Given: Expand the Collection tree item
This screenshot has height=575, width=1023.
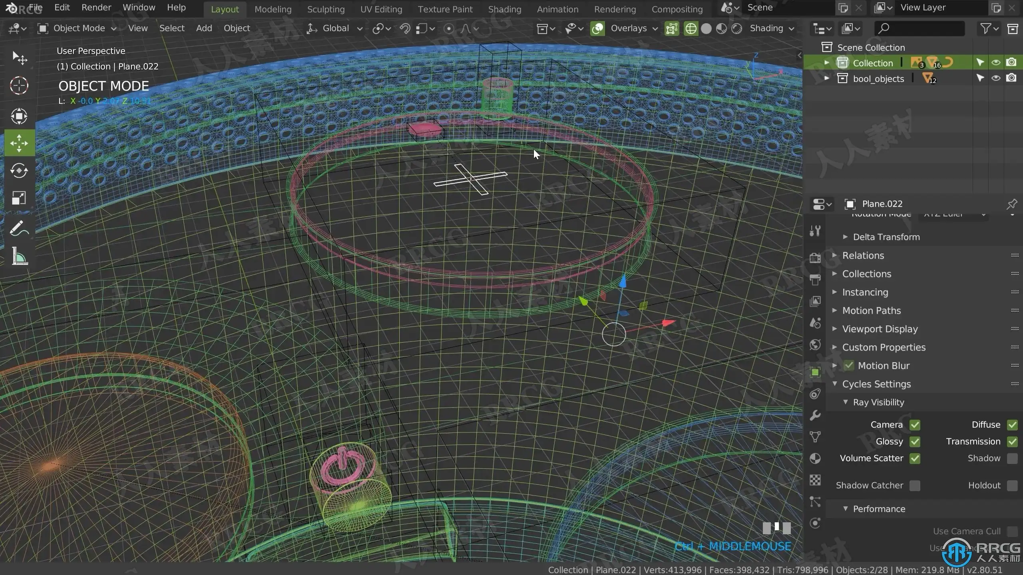Looking at the screenshot, I should [x=826, y=63].
